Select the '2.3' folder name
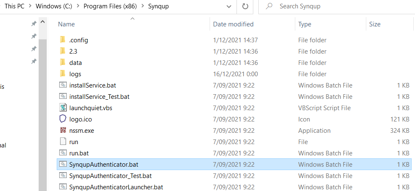The height and width of the screenshot is (191, 415). [74, 51]
